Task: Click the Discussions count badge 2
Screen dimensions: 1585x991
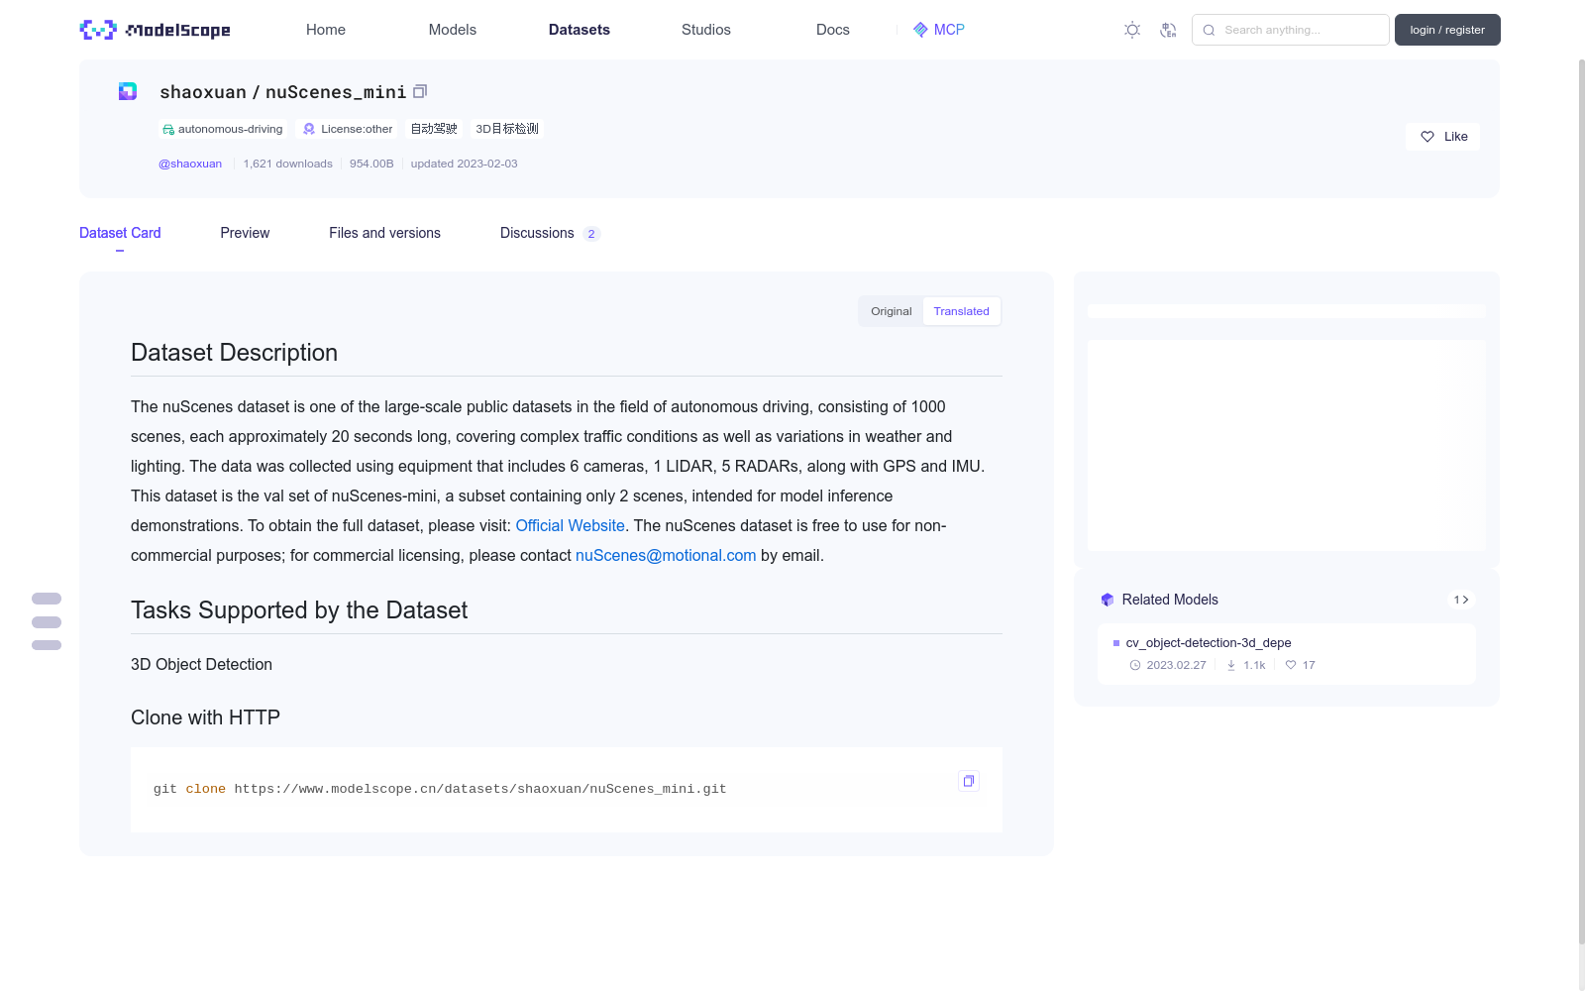Action: (591, 234)
